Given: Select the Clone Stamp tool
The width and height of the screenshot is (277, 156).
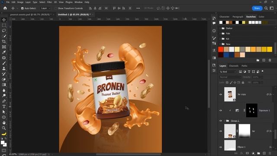Looking at the screenshot, I should pos(4,68).
